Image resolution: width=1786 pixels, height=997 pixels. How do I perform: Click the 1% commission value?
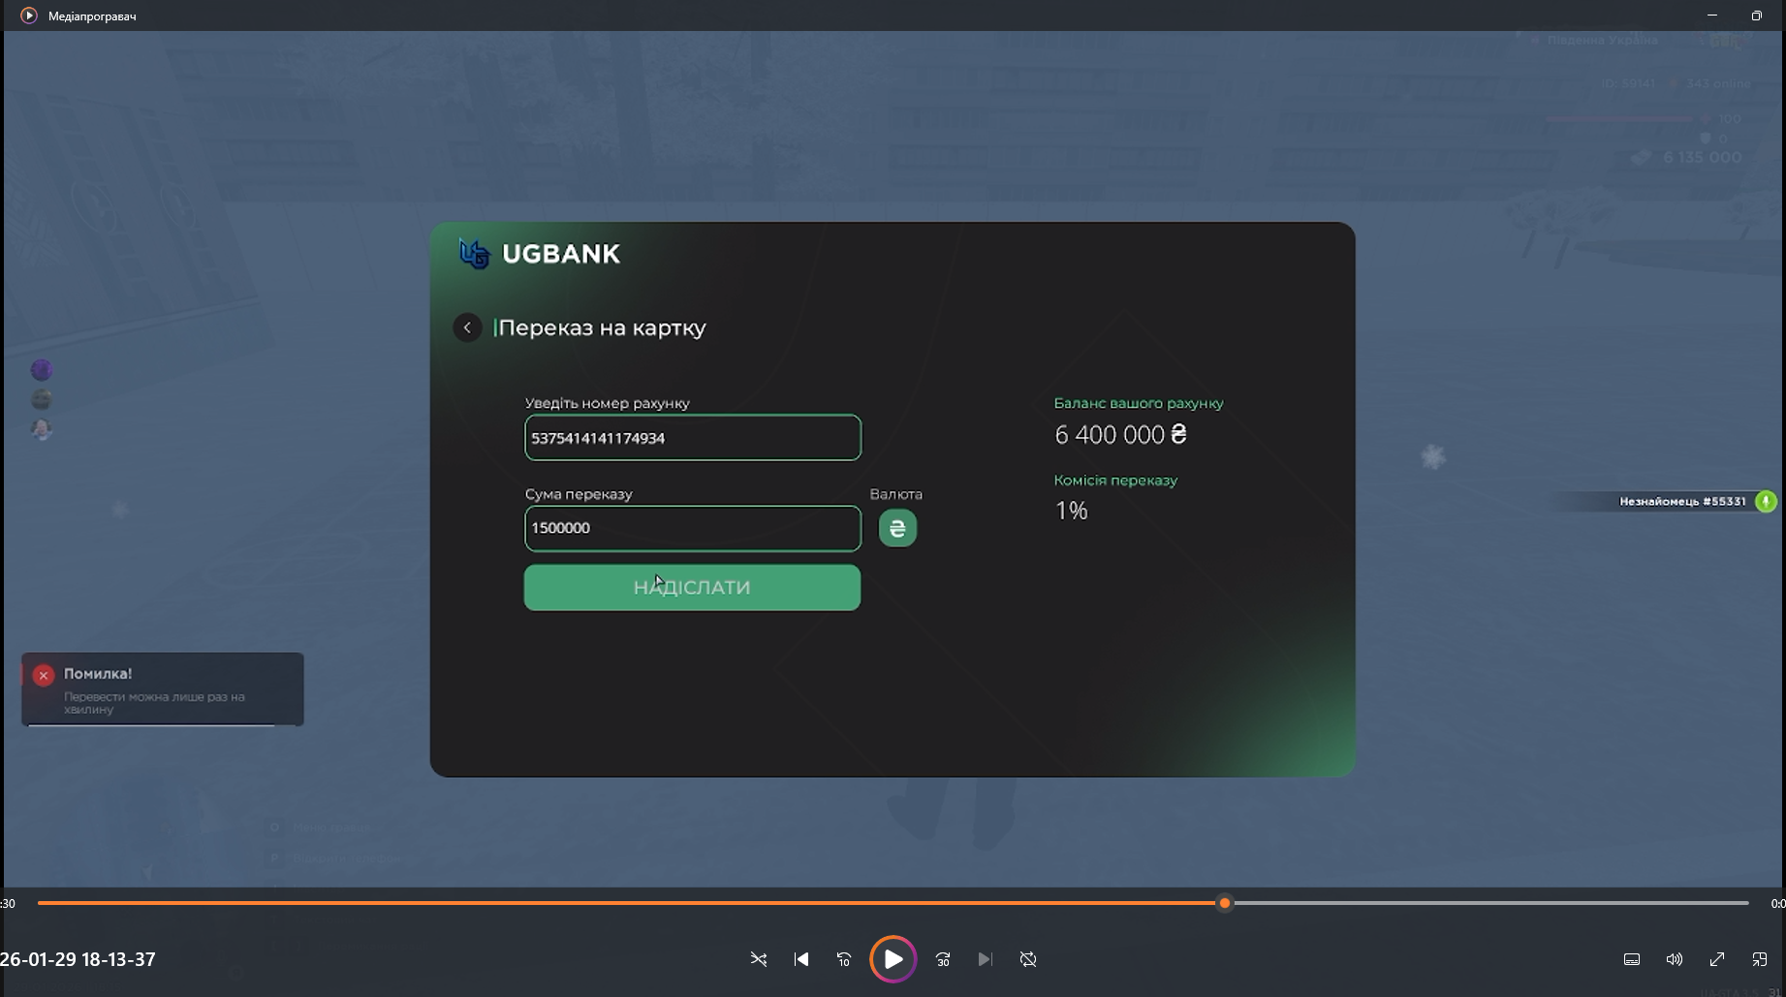click(x=1071, y=511)
